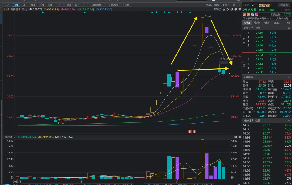
Task: Switch to the 股性 tab
Action: click(277, 23)
